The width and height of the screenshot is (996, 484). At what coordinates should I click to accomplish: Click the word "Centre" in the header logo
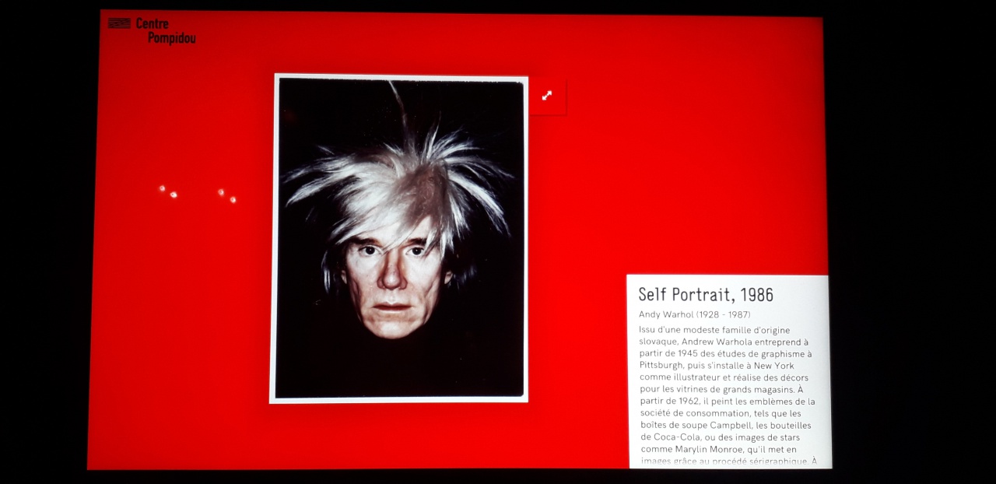[x=152, y=23]
